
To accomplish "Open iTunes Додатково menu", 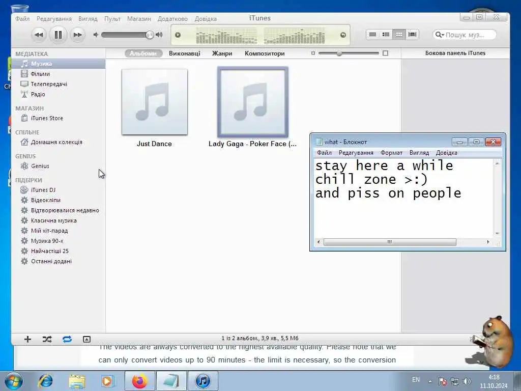I will (172, 19).
